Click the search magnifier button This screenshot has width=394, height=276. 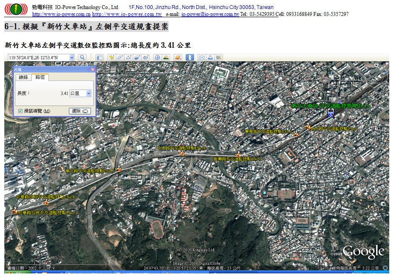(82, 57)
